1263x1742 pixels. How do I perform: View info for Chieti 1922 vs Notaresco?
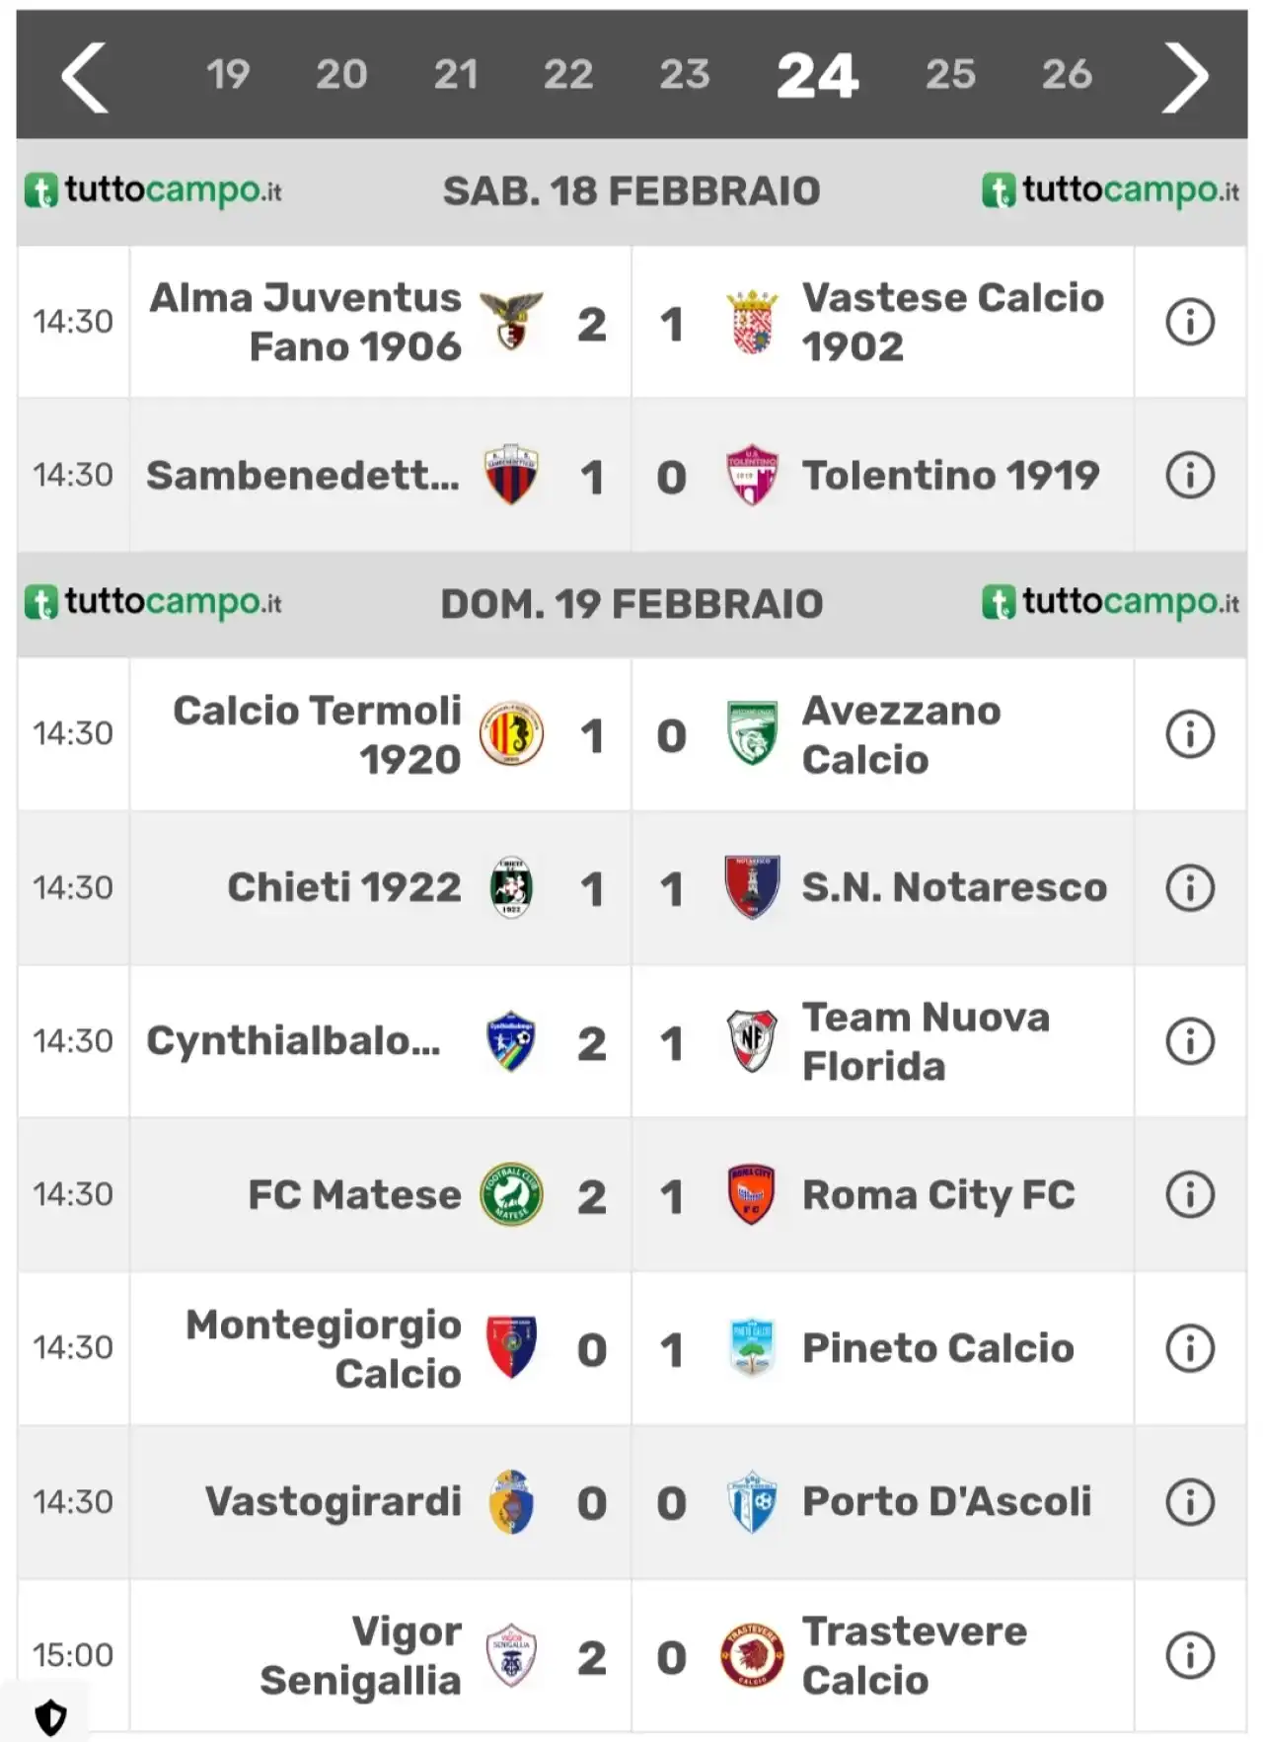pyautogui.click(x=1190, y=887)
